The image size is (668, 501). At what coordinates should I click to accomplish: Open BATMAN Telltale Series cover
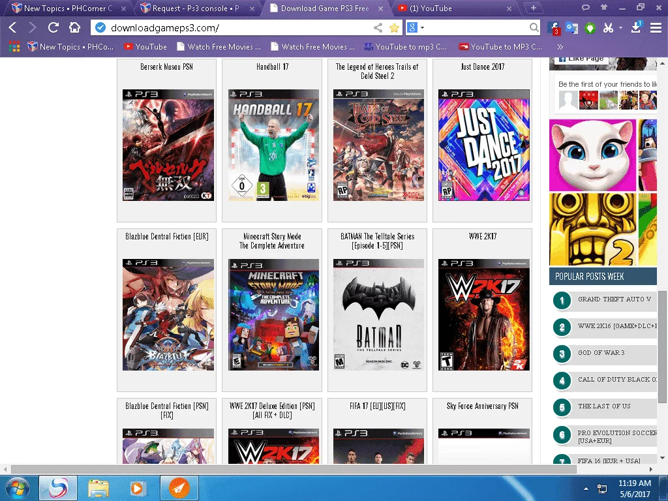(x=378, y=315)
